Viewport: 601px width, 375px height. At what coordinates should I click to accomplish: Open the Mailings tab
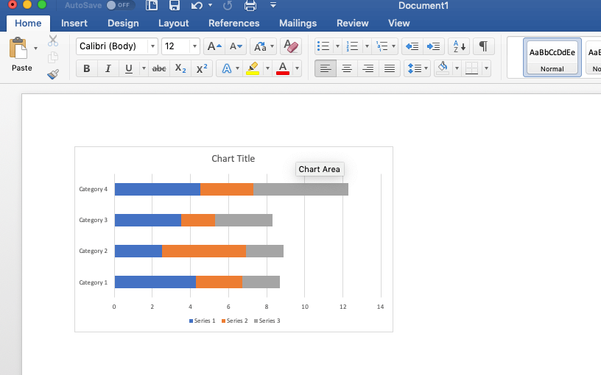[298, 23]
